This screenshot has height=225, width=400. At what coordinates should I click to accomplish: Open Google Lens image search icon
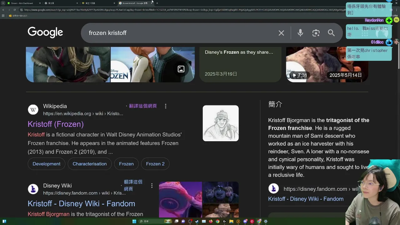point(316,33)
